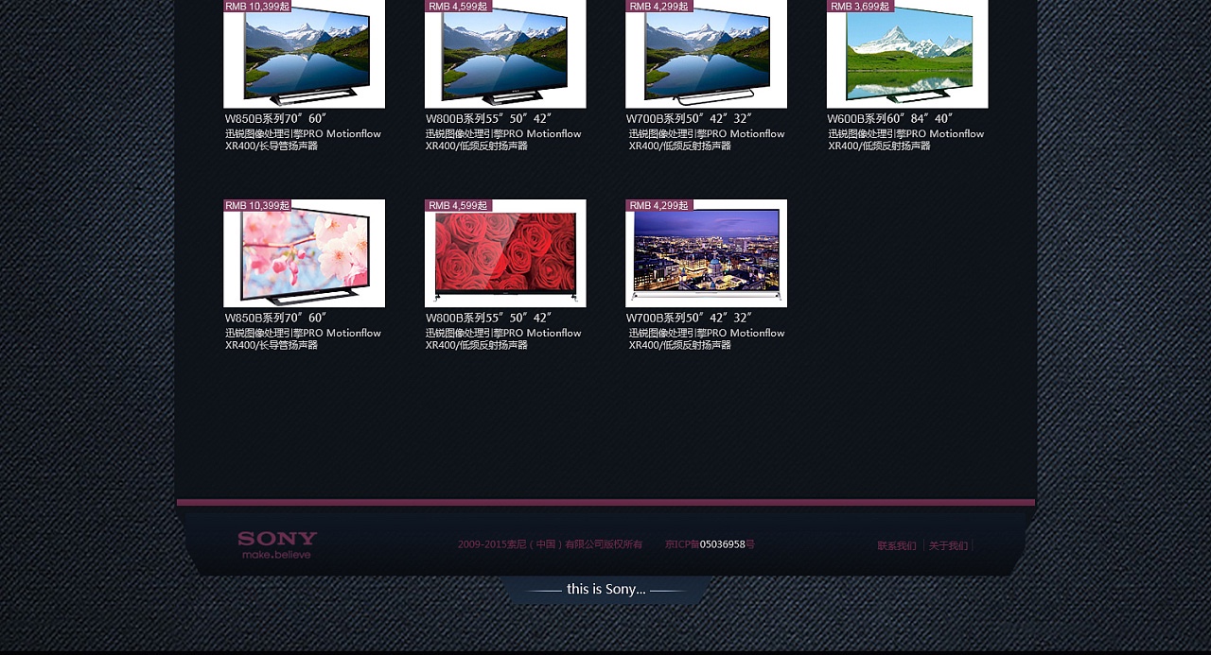Click RMB 4,299起 tag on mountain lake TV
Screen dimensions: 1211x655
pyautogui.click(x=659, y=6)
